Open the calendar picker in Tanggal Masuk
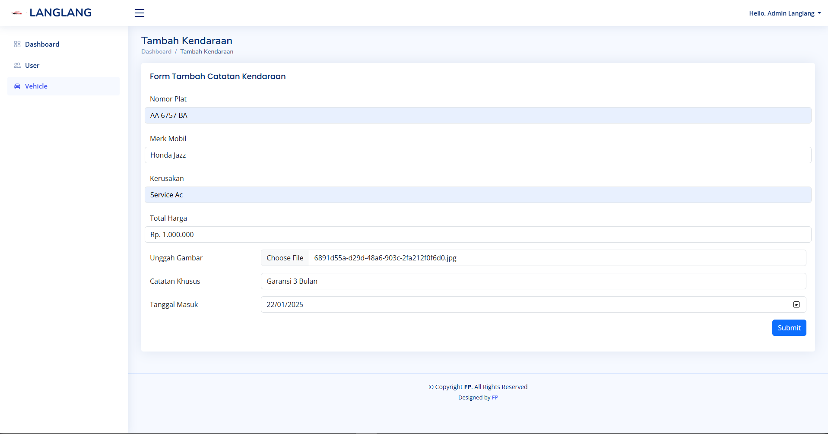This screenshot has height=434, width=828. pyautogui.click(x=796, y=304)
